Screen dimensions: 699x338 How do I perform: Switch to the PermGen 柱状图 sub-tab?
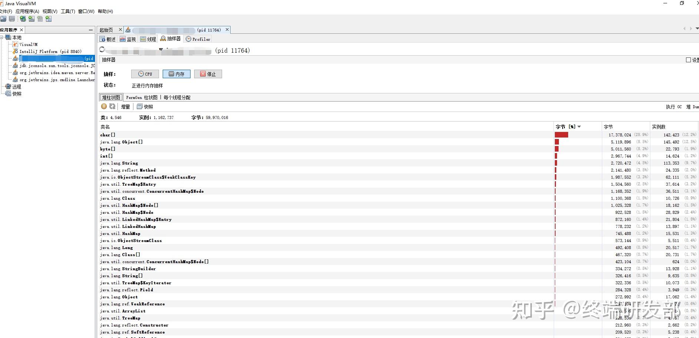pyautogui.click(x=142, y=97)
